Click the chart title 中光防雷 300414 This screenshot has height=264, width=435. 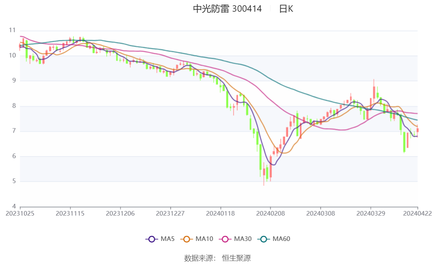(227, 9)
